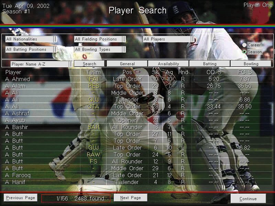Click the Search button
Viewport: 275px width, 206px height.
(89, 64)
